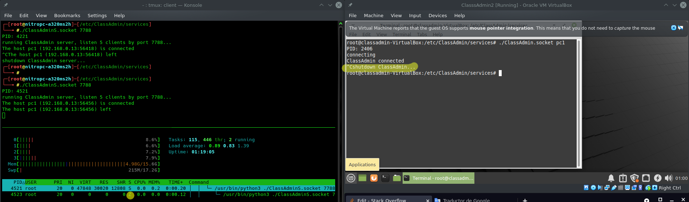The height and width of the screenshot is (202, 689).
Task: Open Konsole Help menu
Action: [x=119, y=15]
